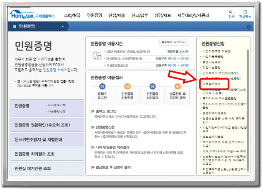Select 근로(자녀)장려금 수급사실 증명 link
262x189 pixels.
[224, 151]
